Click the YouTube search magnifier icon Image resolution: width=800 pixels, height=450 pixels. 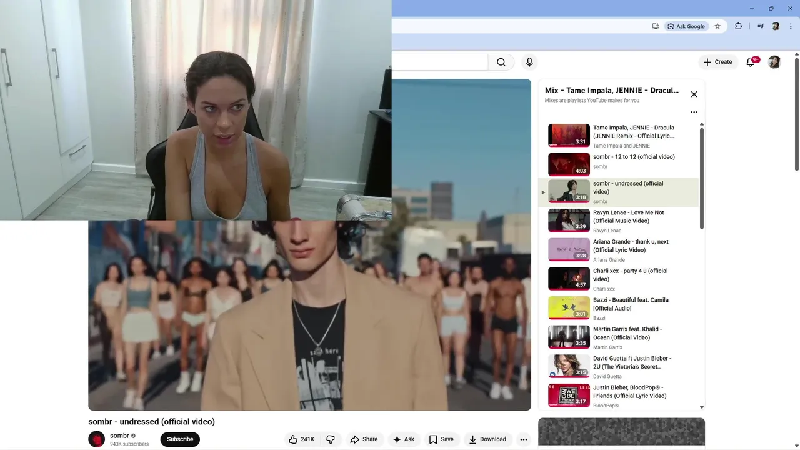[501, 62]
